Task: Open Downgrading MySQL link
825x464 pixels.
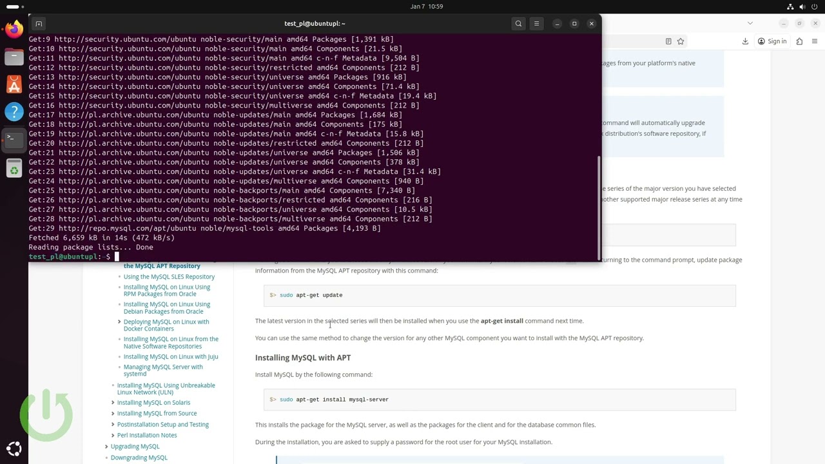Action: pos(139,458)
